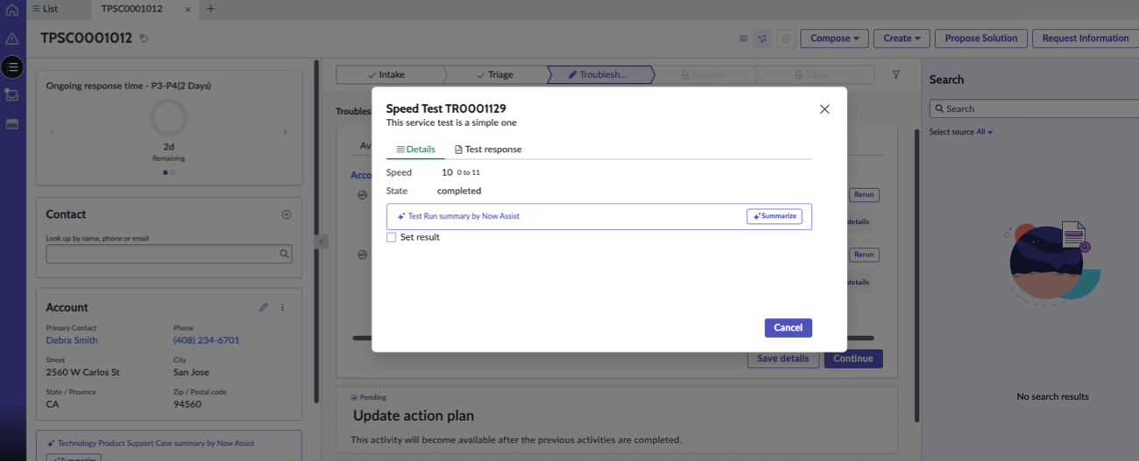Close the TPSC0001012 tab
Screen dimensions: 1139x461
(x=189, y=9)
